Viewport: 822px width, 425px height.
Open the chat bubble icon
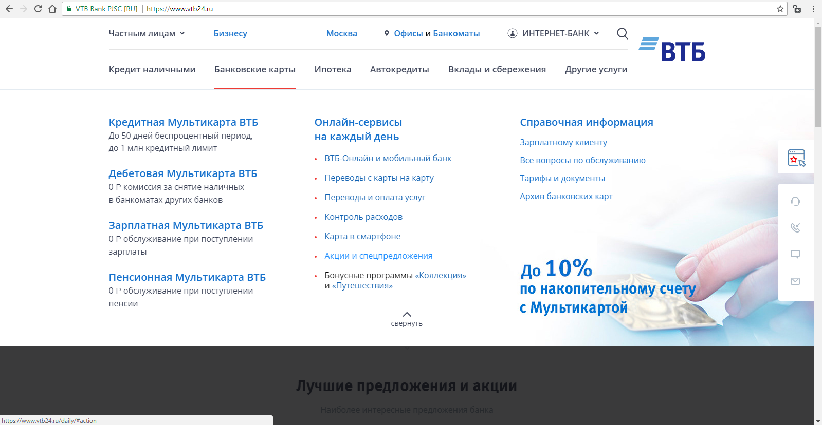click(795, 254)
